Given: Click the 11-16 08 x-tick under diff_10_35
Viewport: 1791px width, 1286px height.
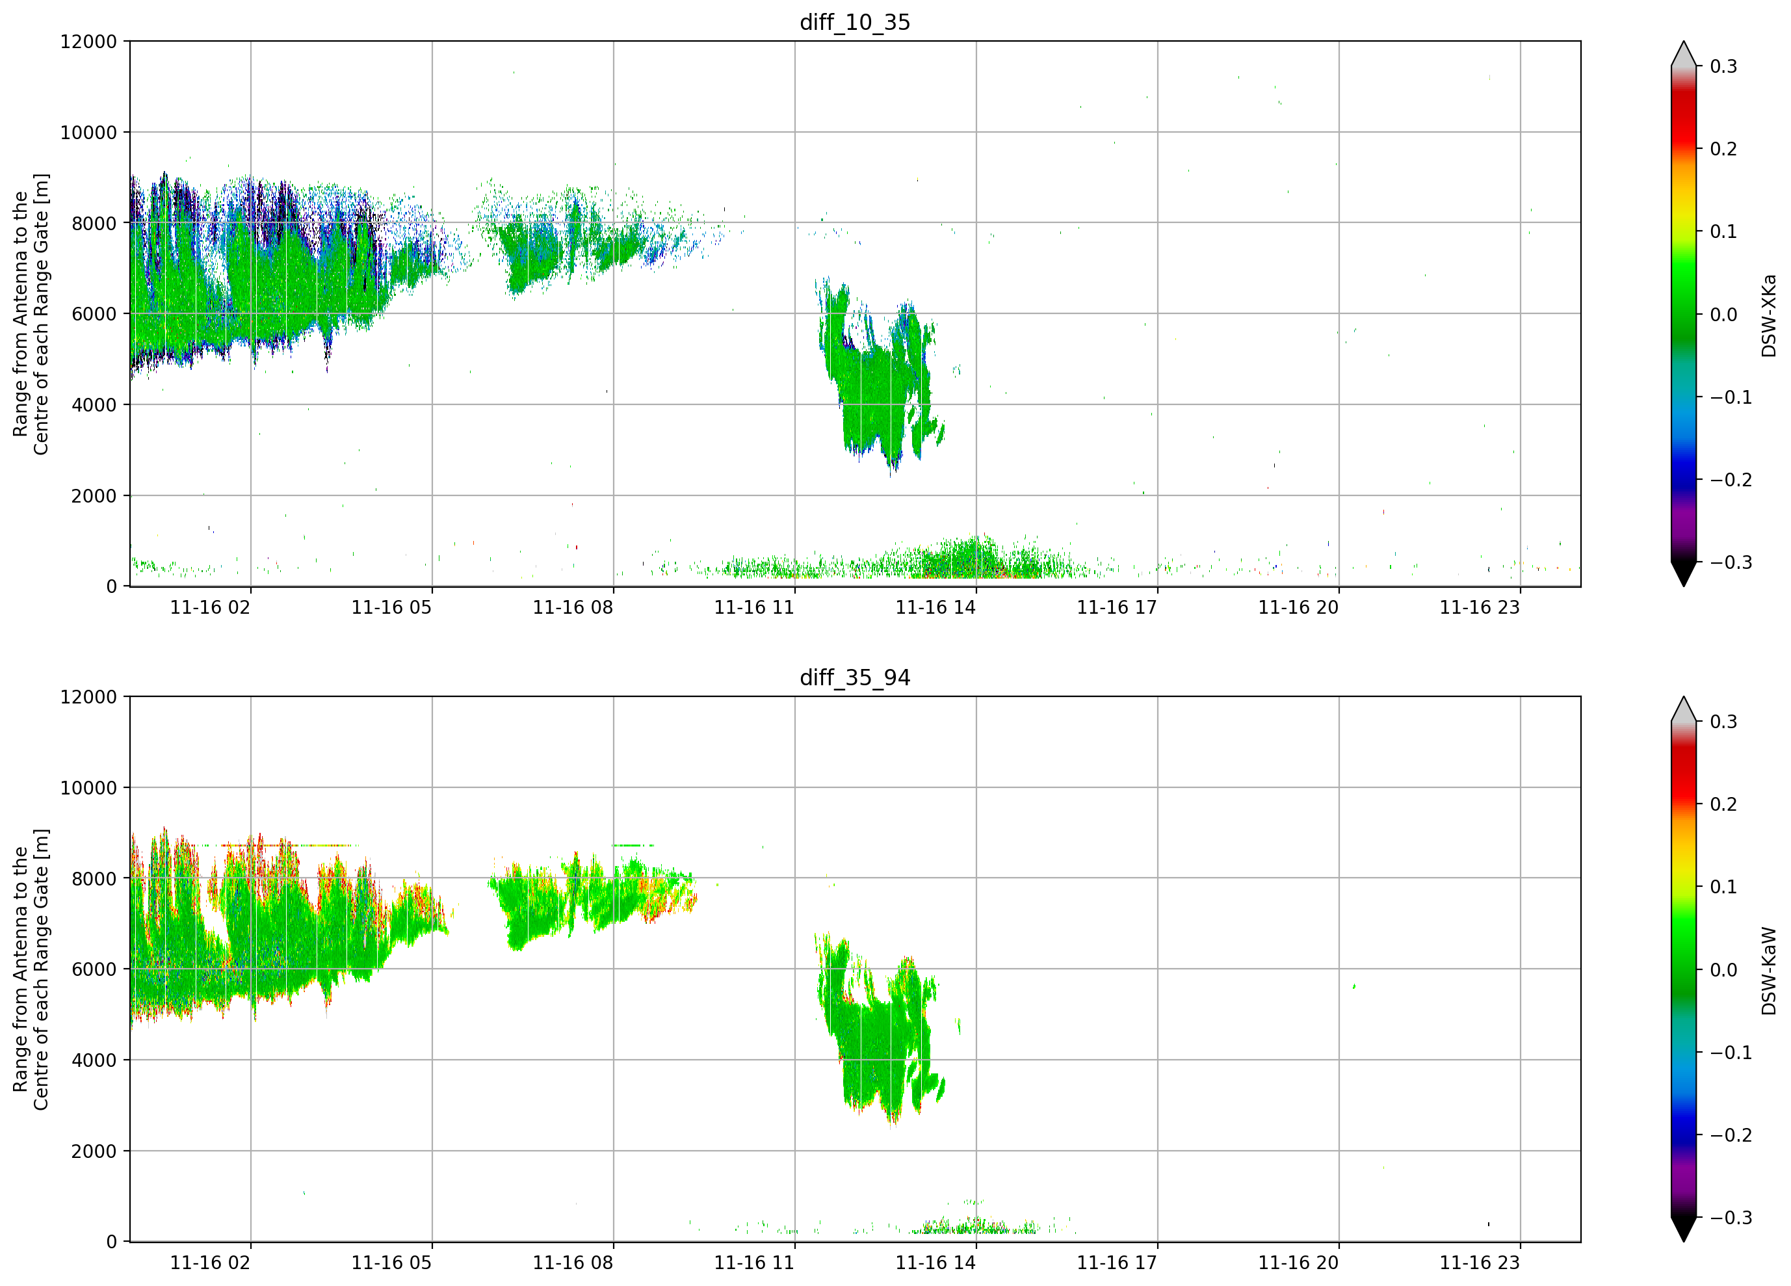Looking at the screenshot, I should (x=573, y=607).
